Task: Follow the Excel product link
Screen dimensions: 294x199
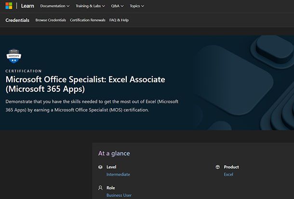Action: [x=228, y=174]
